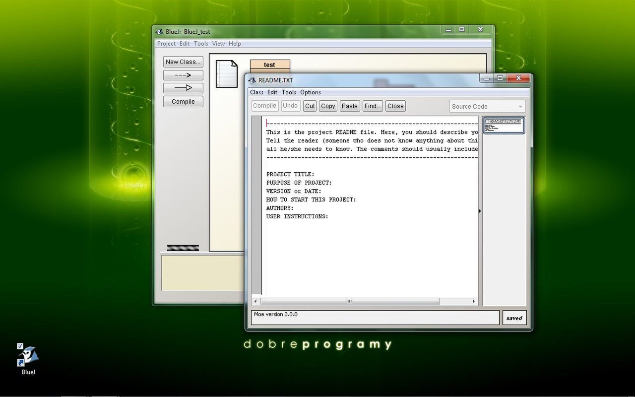Click the horizontal scrollbar right arrow
This screenshot has width=635, height=397.
coord(474,301)
